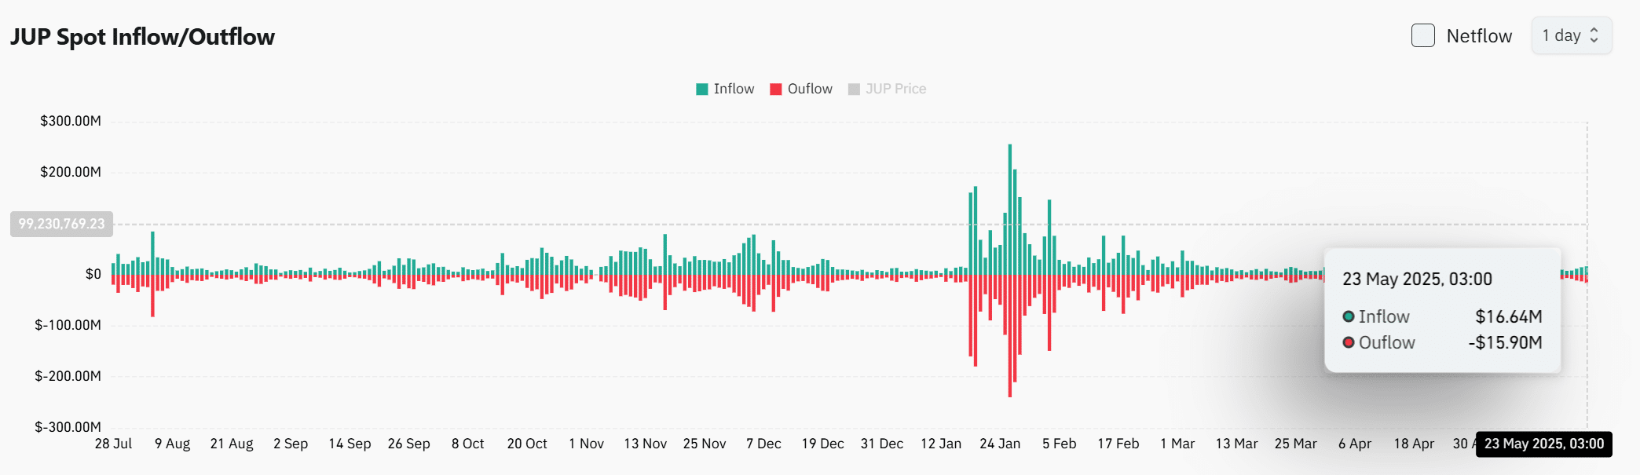The image size is (1640, 475).
Task: Click the 99,230,769.23 crosshair value label
Action: [62, 224]
